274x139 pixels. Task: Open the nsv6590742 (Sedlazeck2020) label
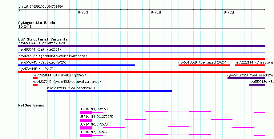coord(42,43)
